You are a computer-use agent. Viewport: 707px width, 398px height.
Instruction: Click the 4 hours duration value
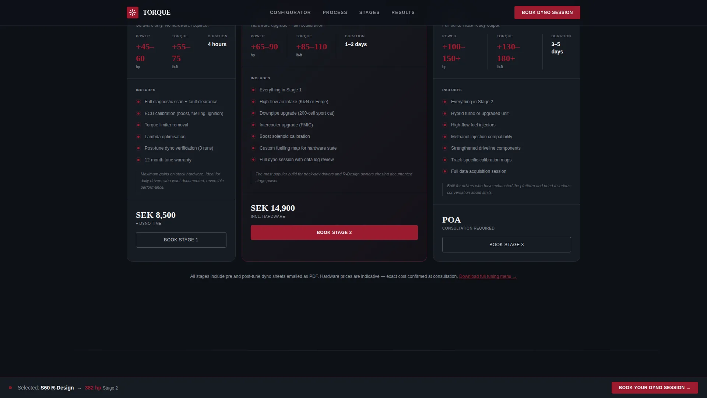pos(217,44)
